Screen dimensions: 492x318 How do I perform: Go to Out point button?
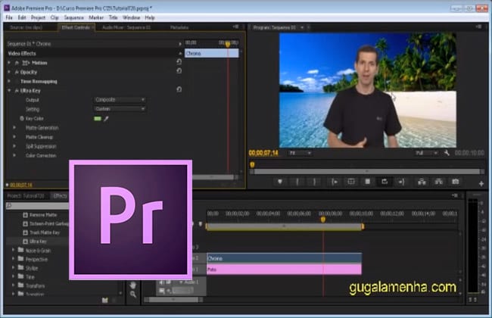click(401, 182)
